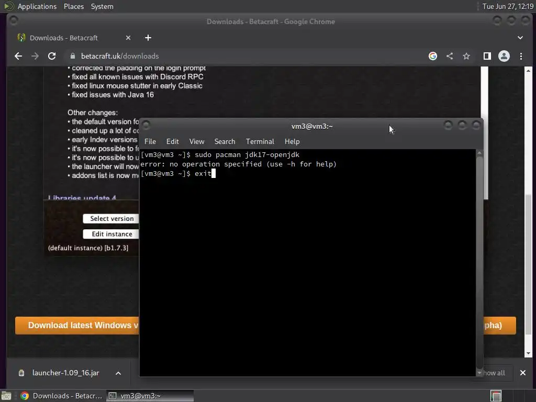Click the Chrome page vertical scrollbar
Image resolution: width=536 pixels, height=402 pixels.
click(529, 263)
